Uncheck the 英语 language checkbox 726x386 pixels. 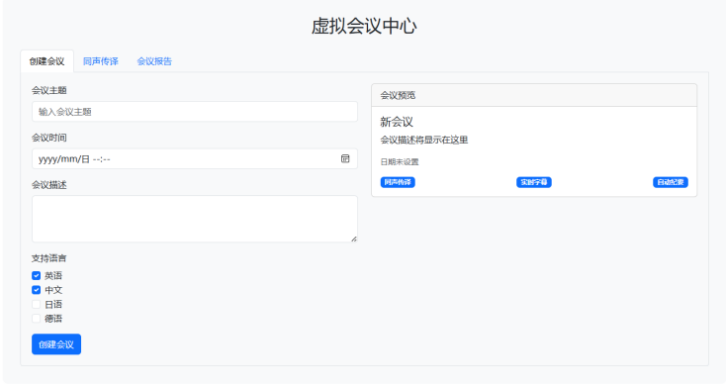pyautogui.click(x=37, y=276)
